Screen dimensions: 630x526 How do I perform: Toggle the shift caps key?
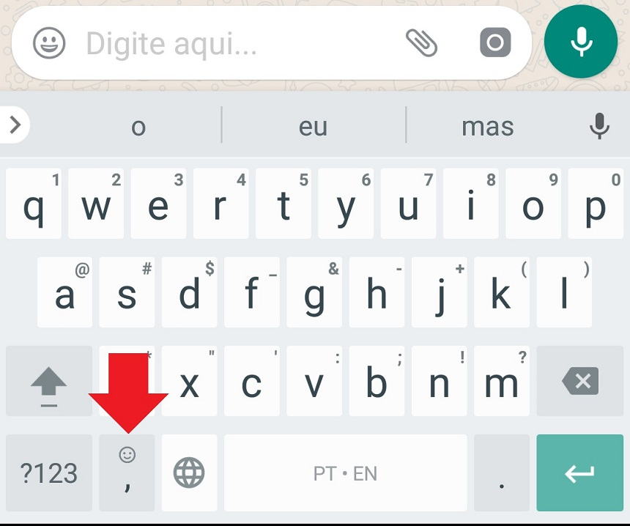[x=49, y=381]
